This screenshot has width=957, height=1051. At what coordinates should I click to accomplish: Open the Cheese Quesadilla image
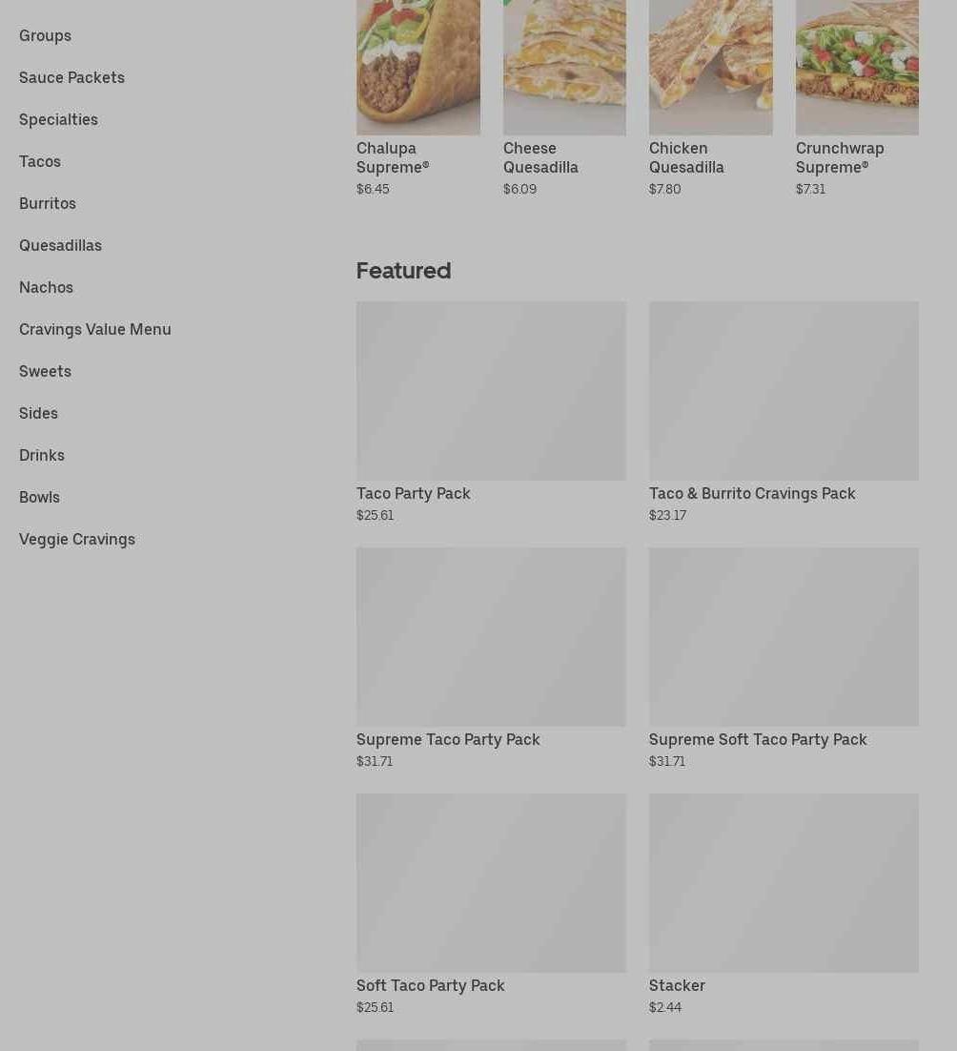564,67
